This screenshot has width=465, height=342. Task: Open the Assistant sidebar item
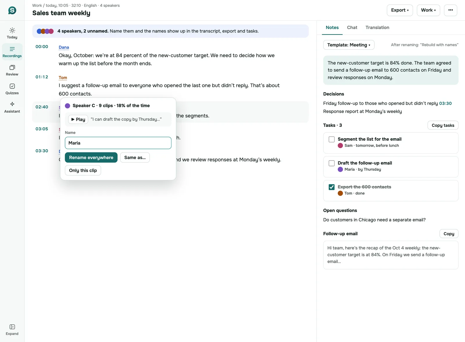(12, 107)
